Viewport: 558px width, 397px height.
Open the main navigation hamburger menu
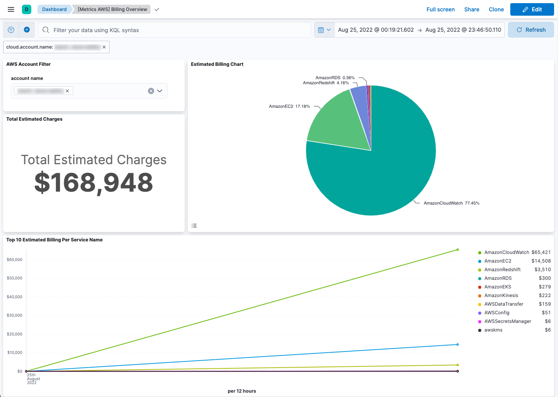click(x=11, y=9)
